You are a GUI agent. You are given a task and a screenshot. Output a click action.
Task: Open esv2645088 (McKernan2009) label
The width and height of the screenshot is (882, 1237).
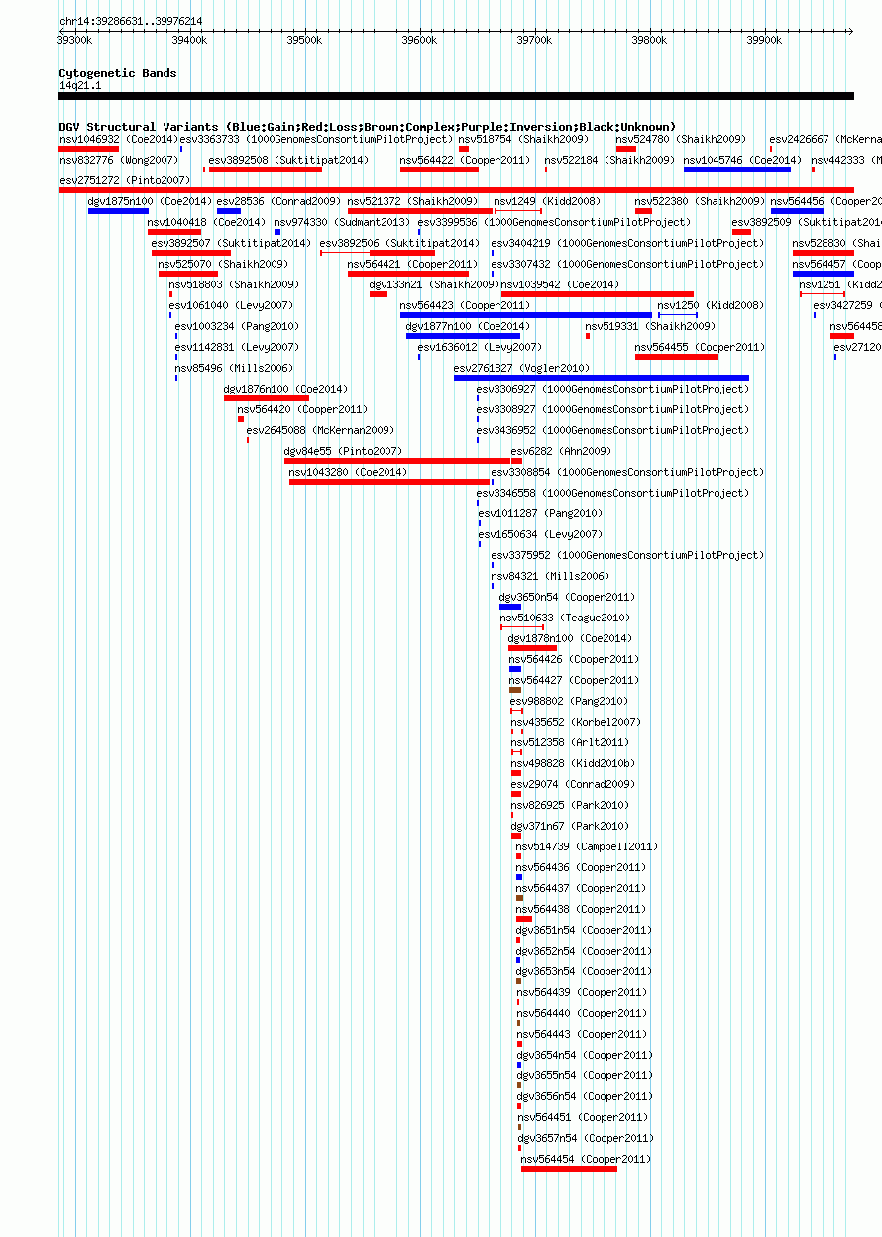[320, 430]
